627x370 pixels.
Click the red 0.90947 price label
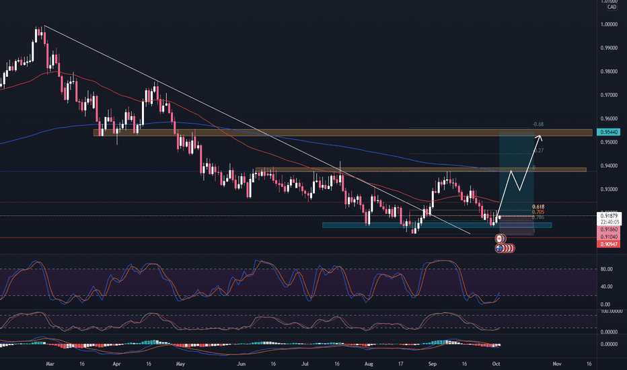tap(608, 244)
